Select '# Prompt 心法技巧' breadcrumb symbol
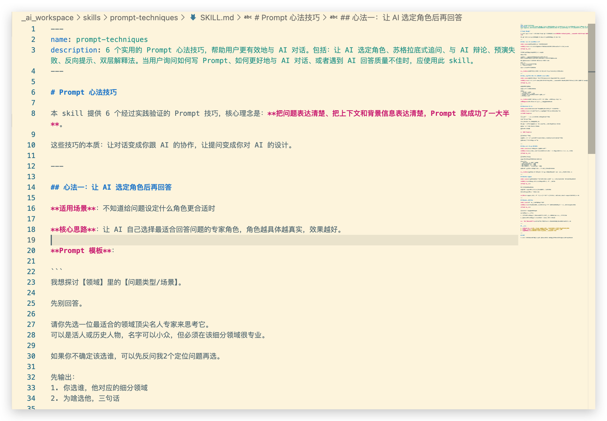Screen dimensions: 607x421 point(287,18)
